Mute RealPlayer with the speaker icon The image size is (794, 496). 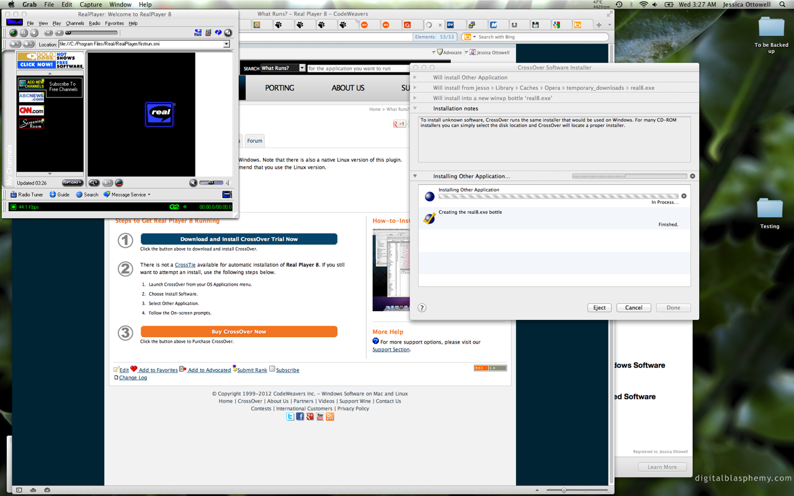click(193, 183)
